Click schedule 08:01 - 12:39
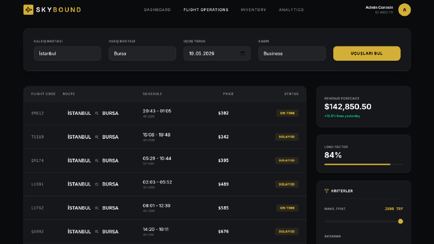Image resolution: width=434 pixels, height=244 pixels. click(x=157, y=206)
